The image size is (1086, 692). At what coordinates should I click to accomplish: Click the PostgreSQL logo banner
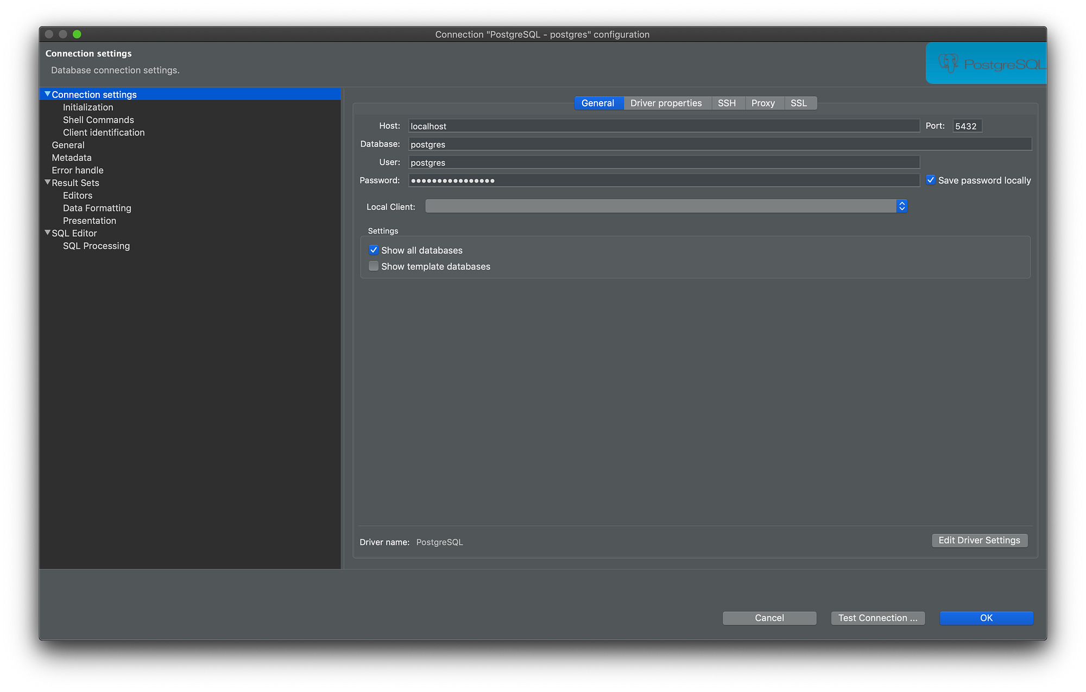986,64
